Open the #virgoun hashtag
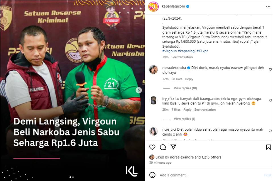 point(169,51)
